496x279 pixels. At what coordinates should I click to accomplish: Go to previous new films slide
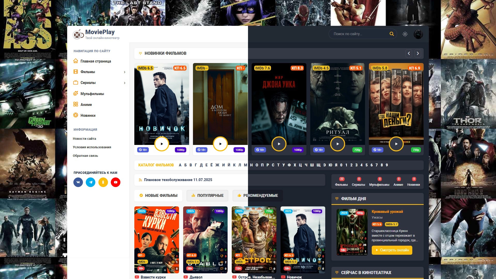[x=409, y=53]
